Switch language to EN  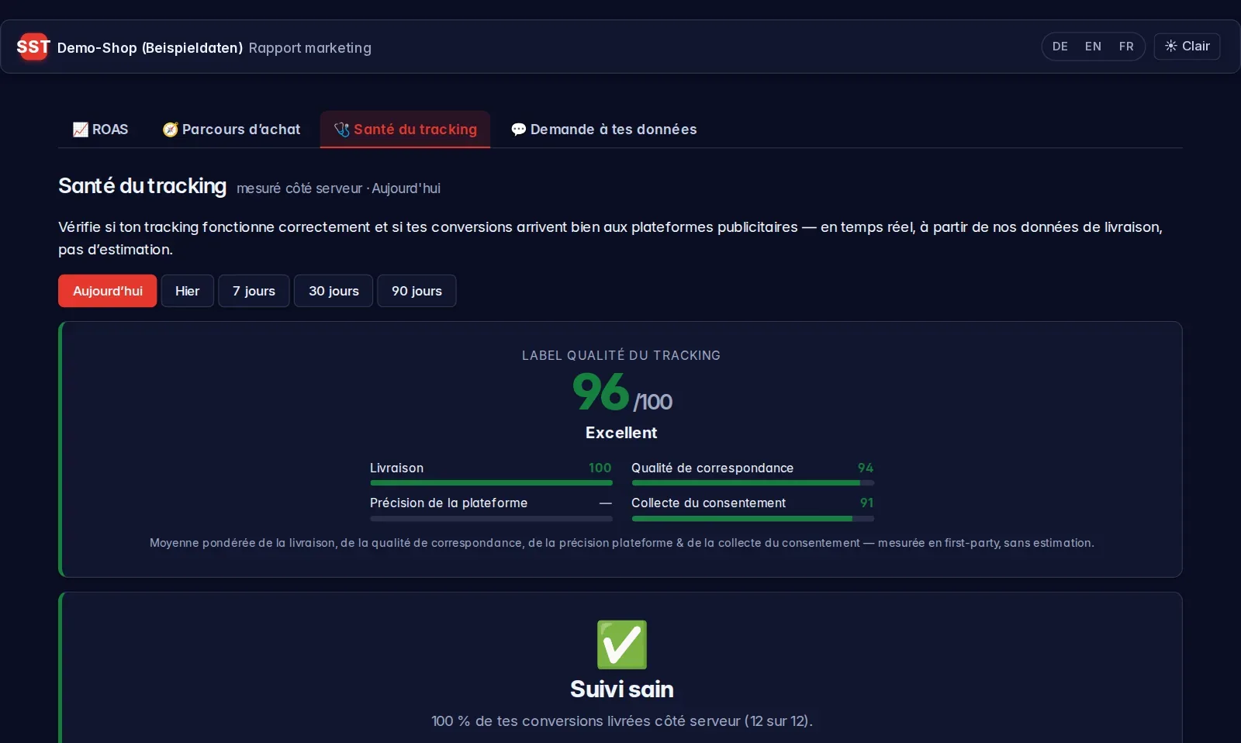[1093, 47]
